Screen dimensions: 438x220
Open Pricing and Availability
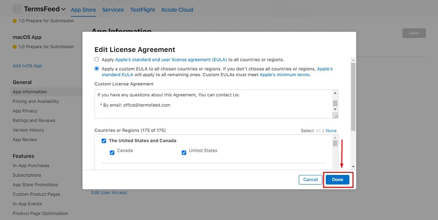pos(36,101)
